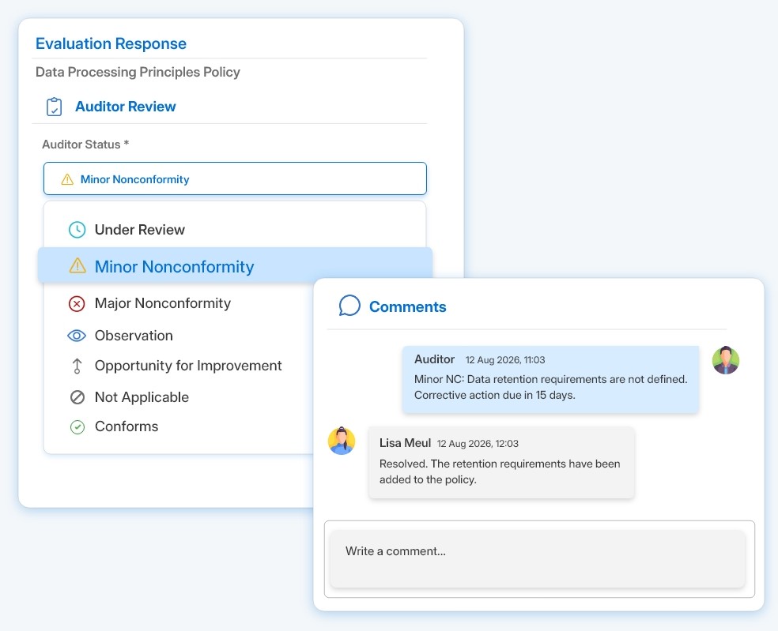778x631 pixels.
Task: Click Data Processing Principles Policy text
Action: pyautogui.click(x=138, y=73)
